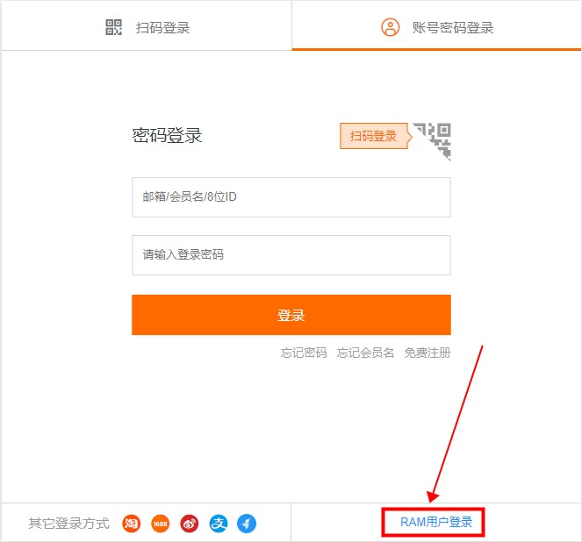Sign in with the Weibo icon
Viewport: 582px width, 542px height.
coord(189,524)
